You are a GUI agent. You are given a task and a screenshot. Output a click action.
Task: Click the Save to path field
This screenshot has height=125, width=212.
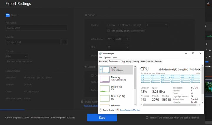(33, 42)
